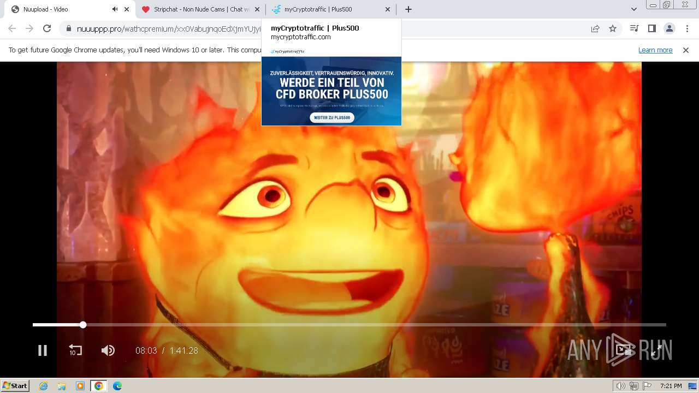
Task: Launch Internet Explorer from taskbar
Action: [x=44, y=386]
